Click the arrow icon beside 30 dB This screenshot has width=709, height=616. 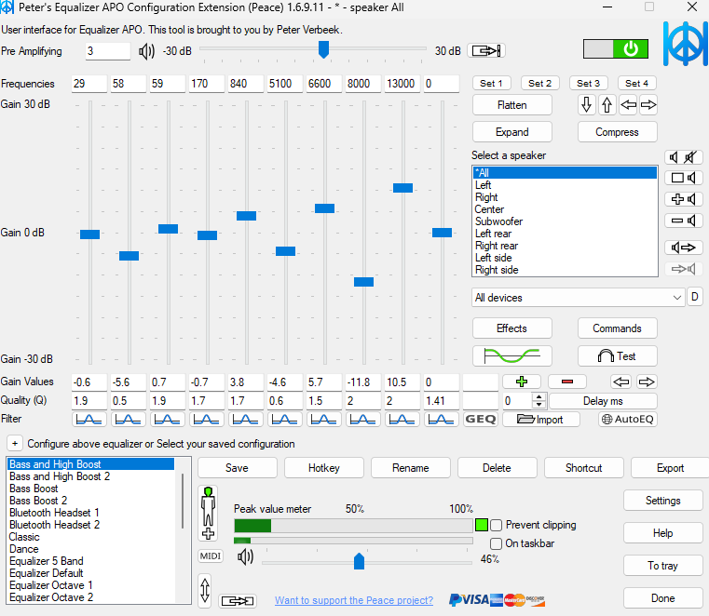486,50
